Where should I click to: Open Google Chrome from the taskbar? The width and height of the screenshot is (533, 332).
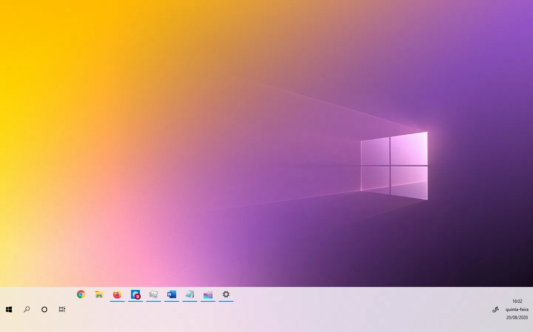[81, 294]
